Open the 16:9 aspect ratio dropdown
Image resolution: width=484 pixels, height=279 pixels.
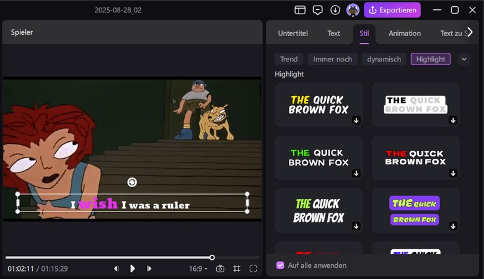[198, 268]
